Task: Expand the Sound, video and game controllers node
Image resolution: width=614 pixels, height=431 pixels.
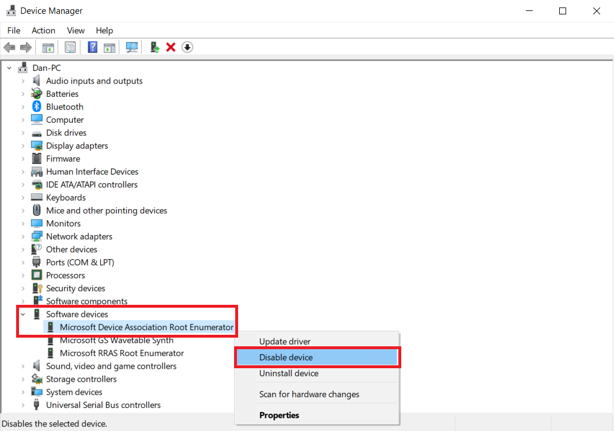Action: click(23, 366)
